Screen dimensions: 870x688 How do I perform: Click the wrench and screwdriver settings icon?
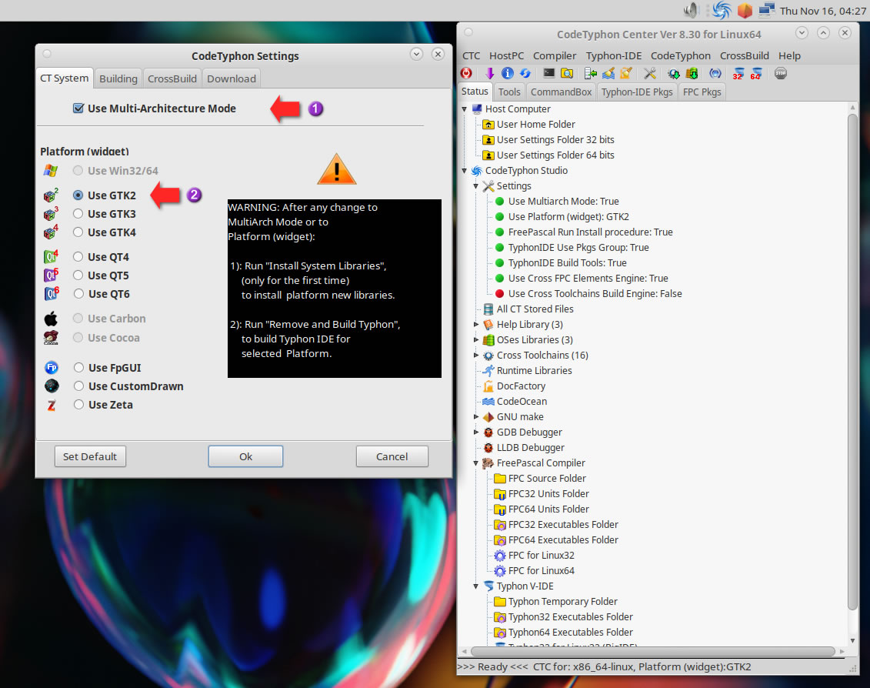click(649, 74)
